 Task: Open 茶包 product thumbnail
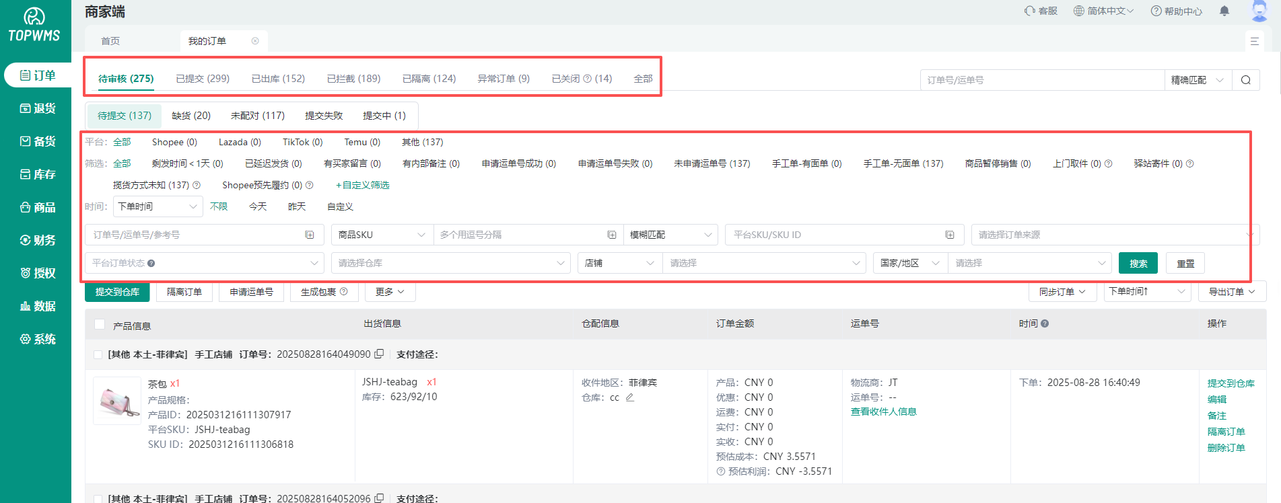click(x=117, y=401)
